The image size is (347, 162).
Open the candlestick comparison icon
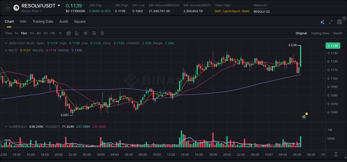pyautogui.click(x=86, y=33)
